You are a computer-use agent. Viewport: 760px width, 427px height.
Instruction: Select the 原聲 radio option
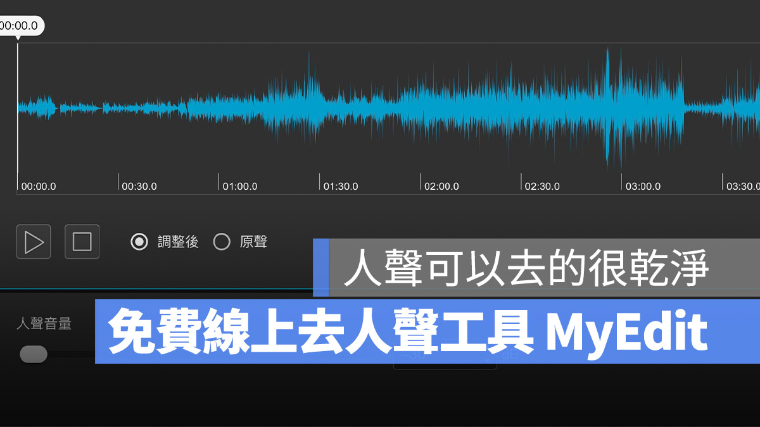tap(222, 242)
